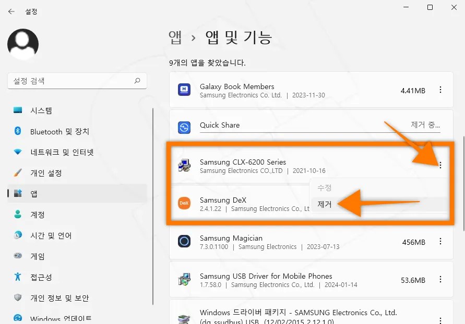
Task: Click the Samsung CLX-6200 printer icon
Action: coord(185,166)
